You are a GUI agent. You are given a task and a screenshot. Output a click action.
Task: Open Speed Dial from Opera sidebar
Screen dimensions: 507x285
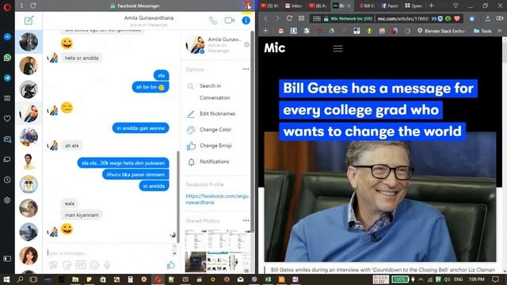pyautogui.click(x=7, y=98)
